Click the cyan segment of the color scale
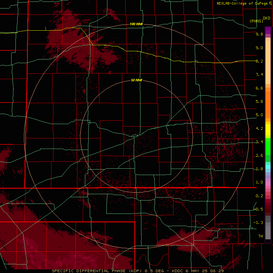Image resolution: width=273 pixels, height=273 pixels. (268, 167)
